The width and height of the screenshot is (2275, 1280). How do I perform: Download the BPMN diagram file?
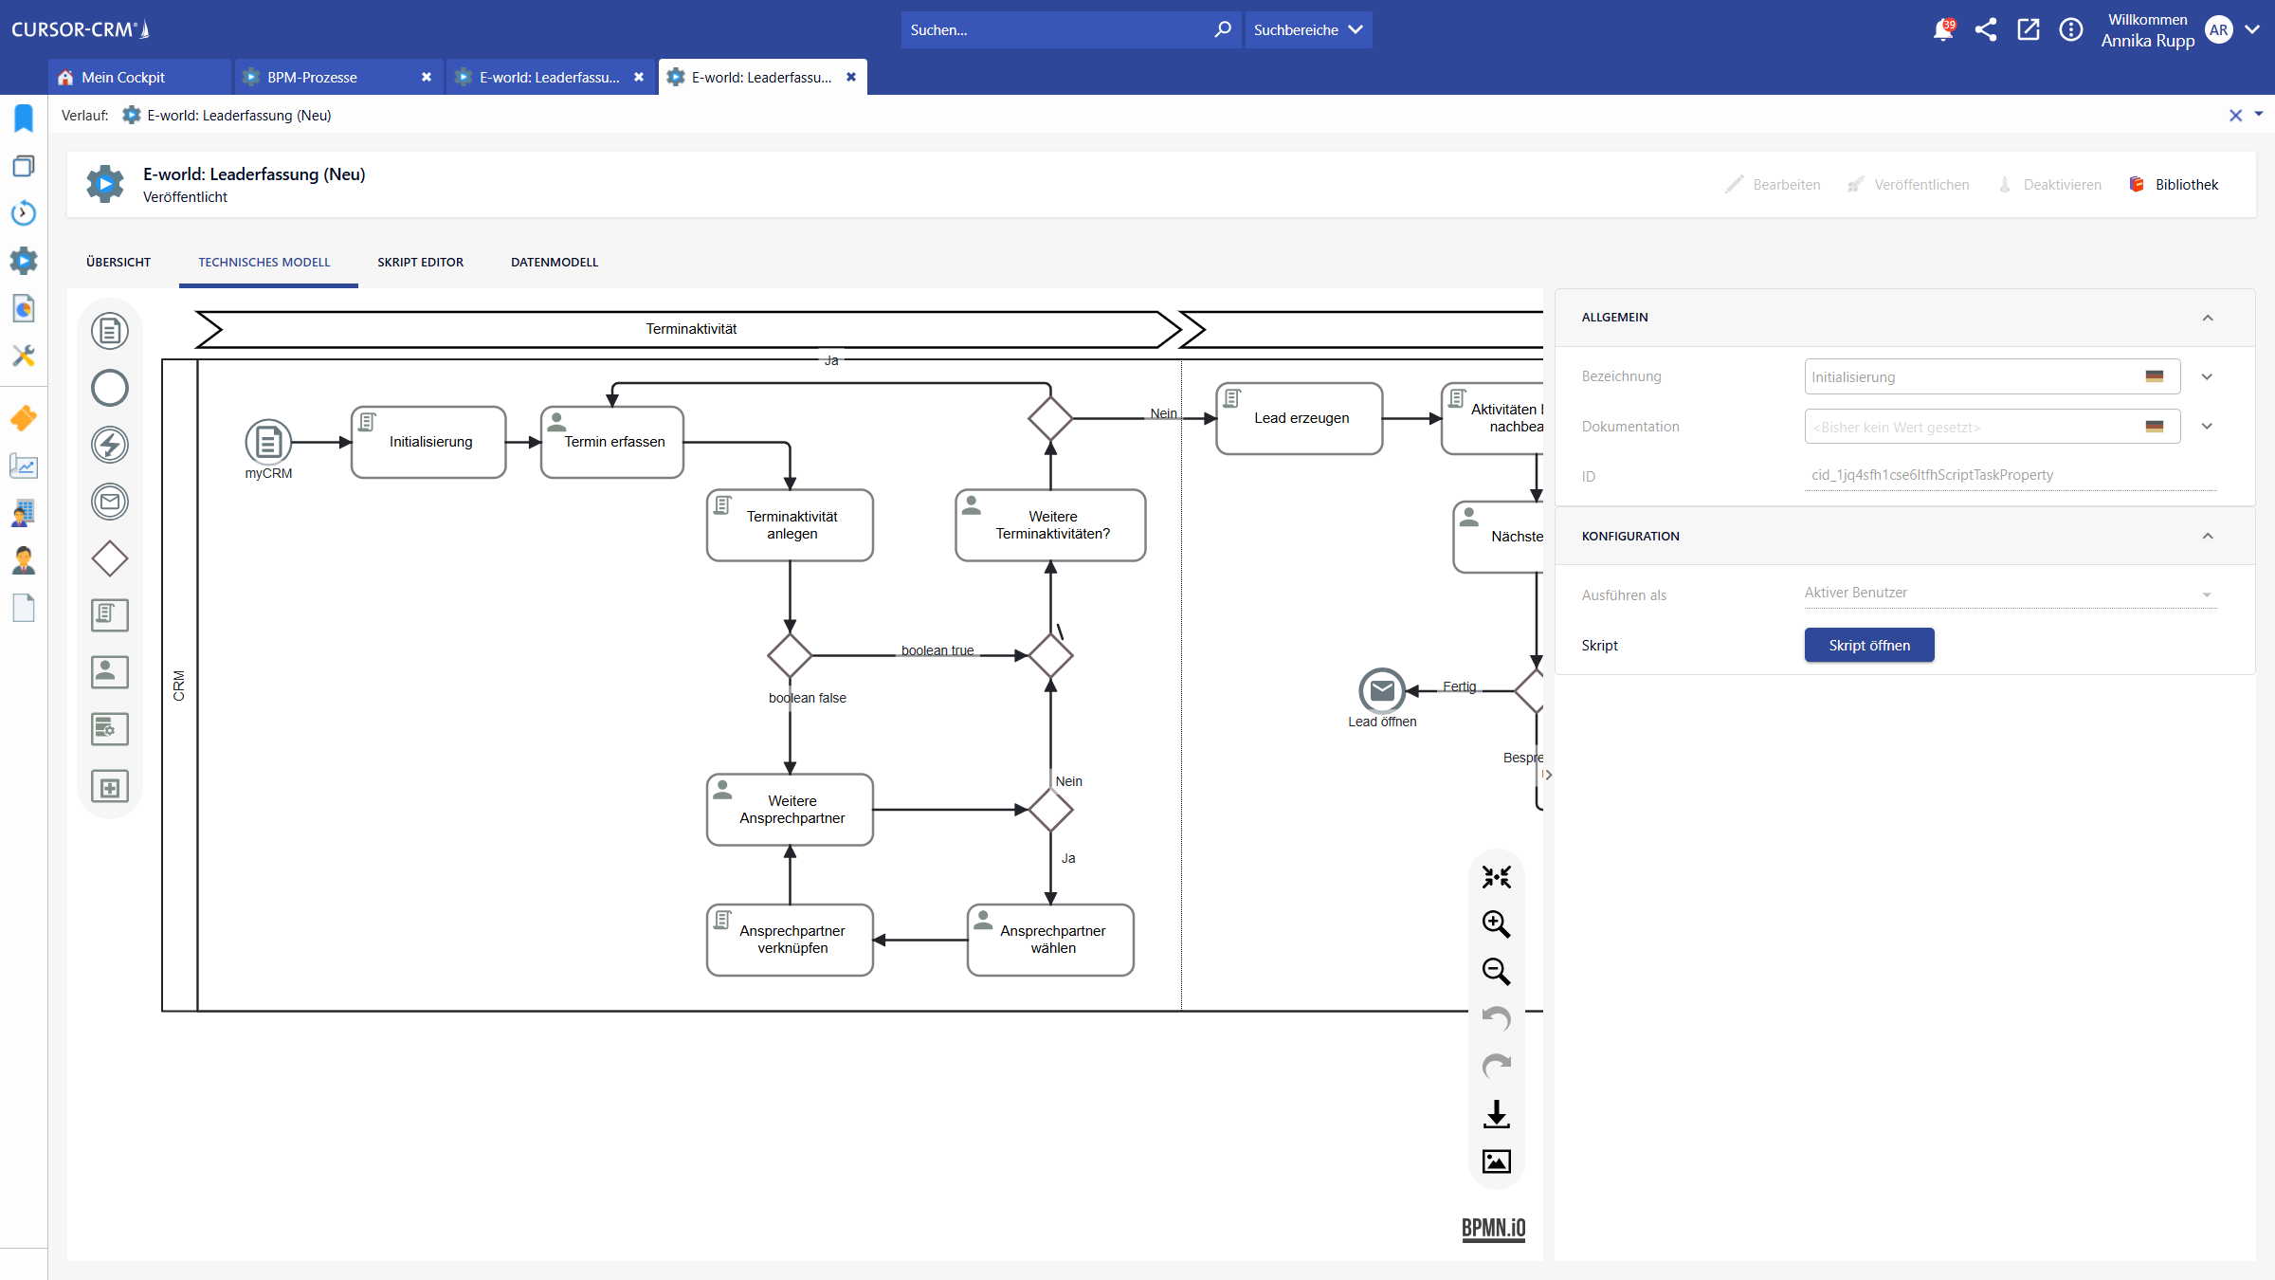[1496, 1114]
